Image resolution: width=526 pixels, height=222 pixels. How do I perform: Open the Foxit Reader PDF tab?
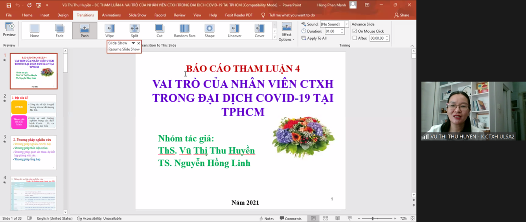pyautogui.click(x=239, y=15)
